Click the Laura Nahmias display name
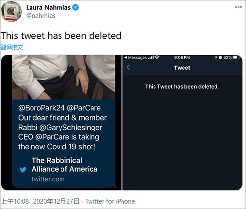Screen dimensions: 246x209 click(x=48, y=7)
